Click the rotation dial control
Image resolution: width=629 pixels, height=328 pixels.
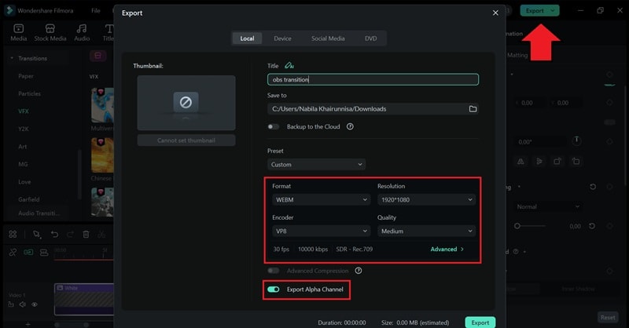coord(576,140)
